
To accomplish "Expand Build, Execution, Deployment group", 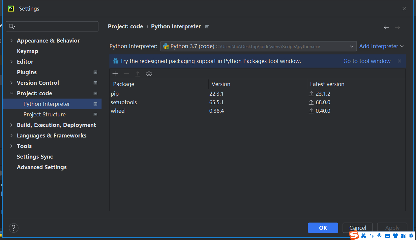I will pos(12,125).
